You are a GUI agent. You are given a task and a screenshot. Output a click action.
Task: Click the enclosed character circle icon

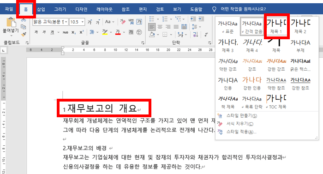tap(139, 32)
